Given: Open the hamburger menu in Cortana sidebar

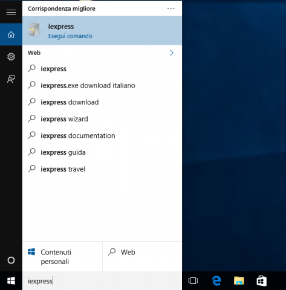Looking at the screenshot, I should (11, 12).
